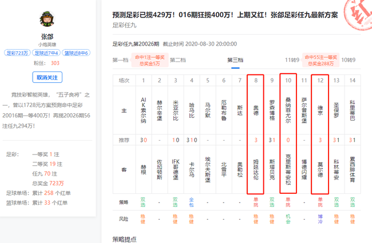
Task: Click 足球单场 累计 258 个红单 line
Action: [x=38, y=193]
